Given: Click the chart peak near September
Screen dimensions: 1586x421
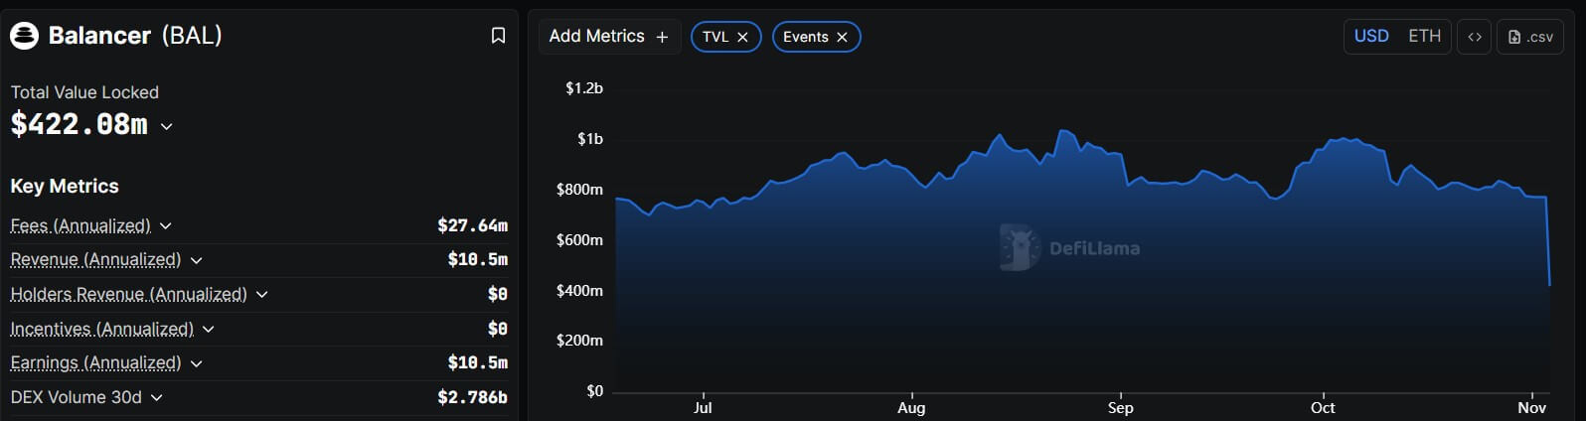Looking at the screenshot, I should point(1063,131).
